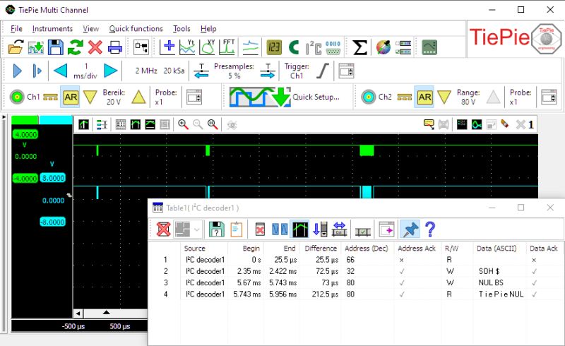This screenshot has width=565, height=346.
Task: Open the Tools menu
Action: coord(182,28)
